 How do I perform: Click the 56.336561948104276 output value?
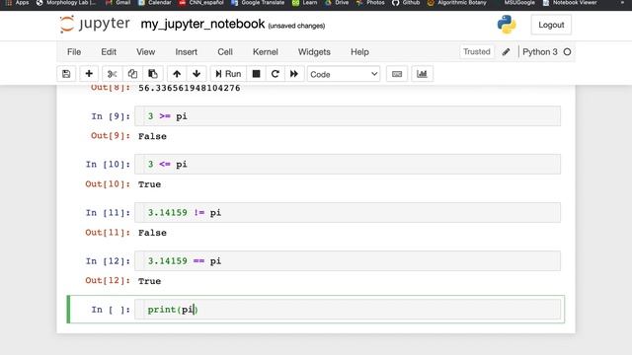click(x=189, y=88)
